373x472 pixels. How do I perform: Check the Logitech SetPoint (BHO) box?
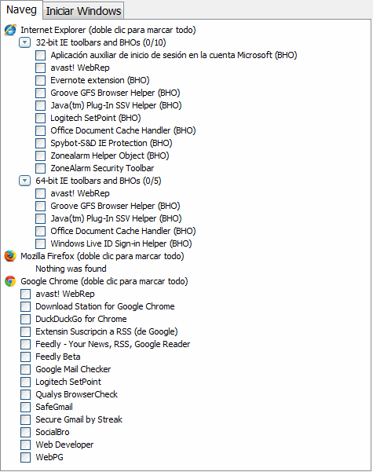tap(40, 118)
